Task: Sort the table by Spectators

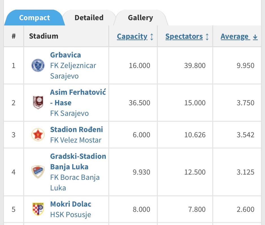Action: 184,37
